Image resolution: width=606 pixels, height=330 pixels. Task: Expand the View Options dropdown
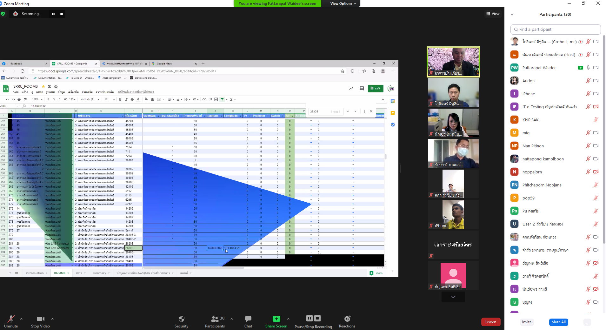[x=343, y=3]
